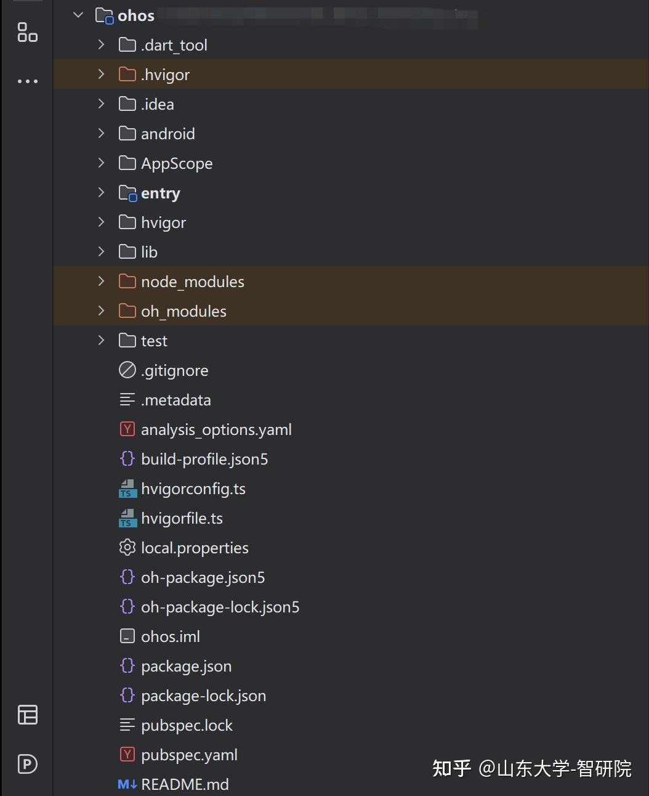Expand the android folder
This screenshot has width=649, height=796.
tap(102, 134)
